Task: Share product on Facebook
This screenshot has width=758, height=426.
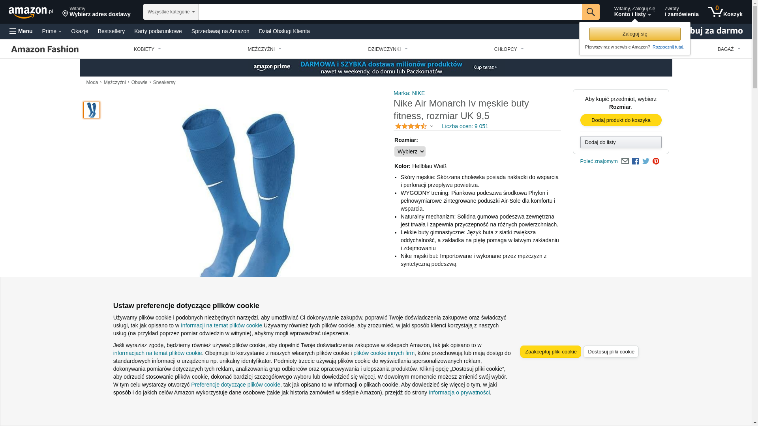Action: 635,161
